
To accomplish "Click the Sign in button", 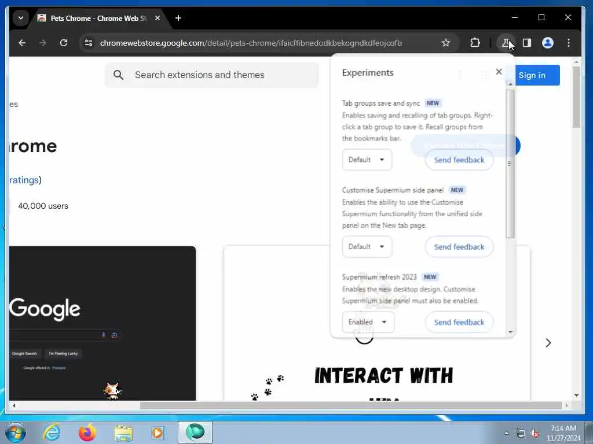I will (x=537, y=75).
